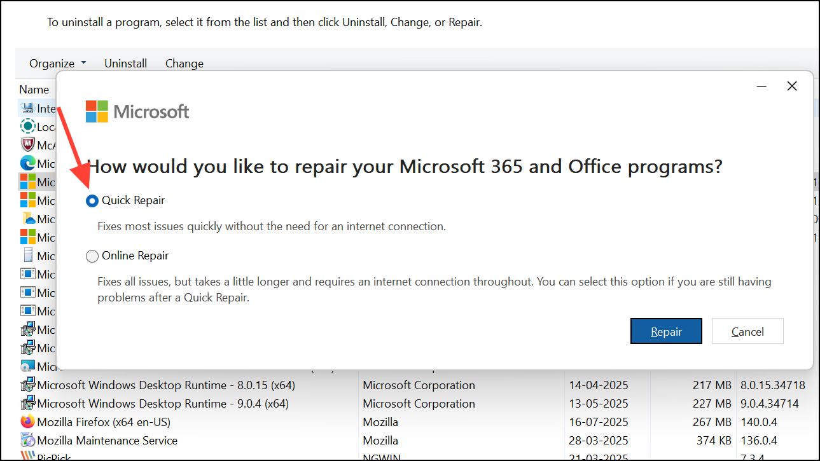Click the Mozilla Maintenance Service icon
Viewport: 820px width, 461px height.
coord(27,441)
